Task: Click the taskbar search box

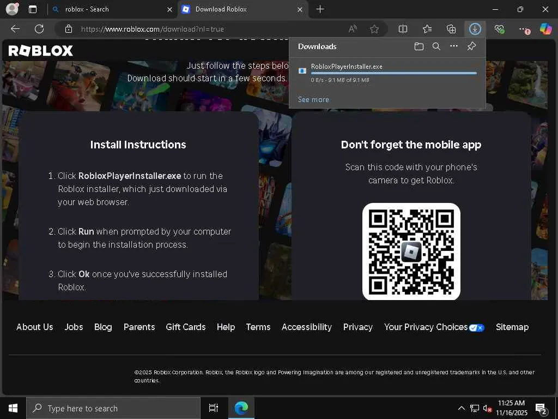Action: point(113,408)
